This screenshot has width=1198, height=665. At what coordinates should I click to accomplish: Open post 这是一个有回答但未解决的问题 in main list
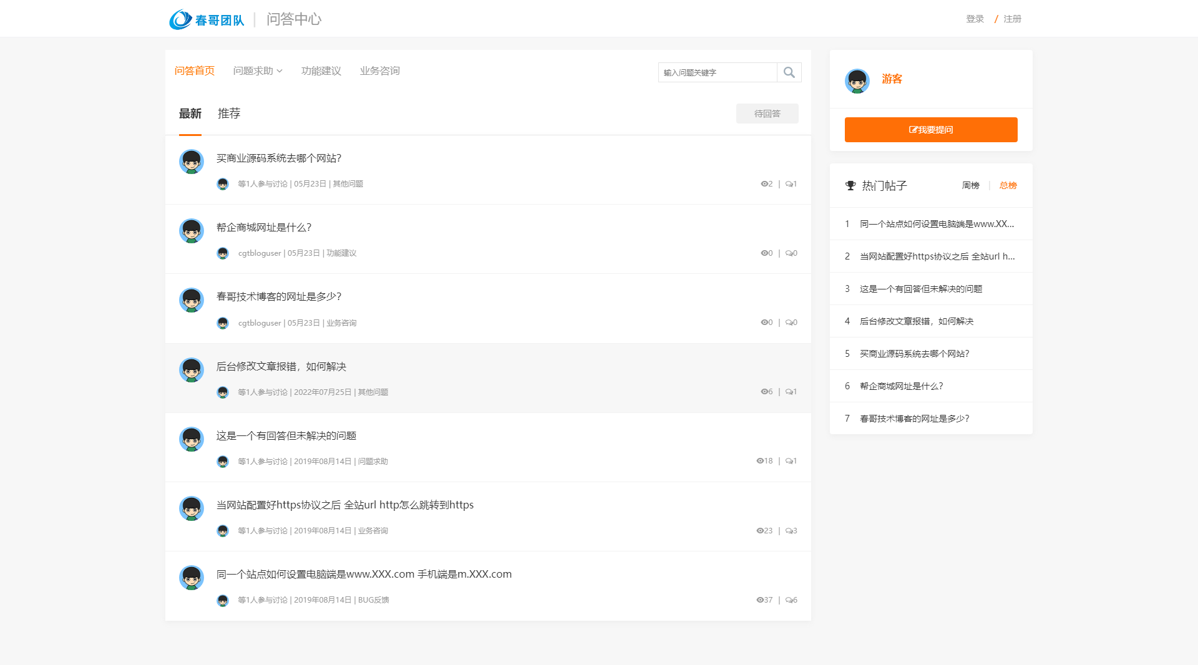click(286, 436)
